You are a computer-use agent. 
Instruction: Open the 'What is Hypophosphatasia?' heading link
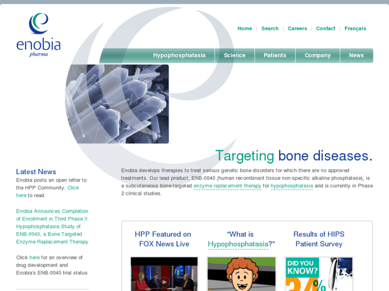click(241, 239)
